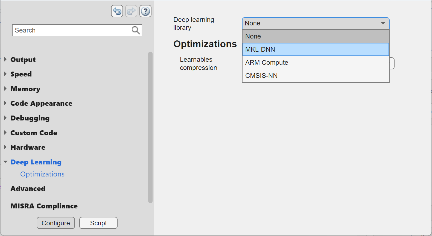The image size is (432, 236).
Task: Choose ARM Compute option
Action: pos(316,63)
